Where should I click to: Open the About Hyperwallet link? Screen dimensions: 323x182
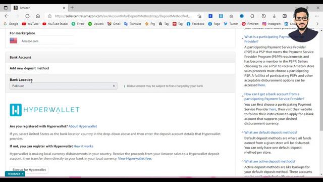click(x=83, y=126)
